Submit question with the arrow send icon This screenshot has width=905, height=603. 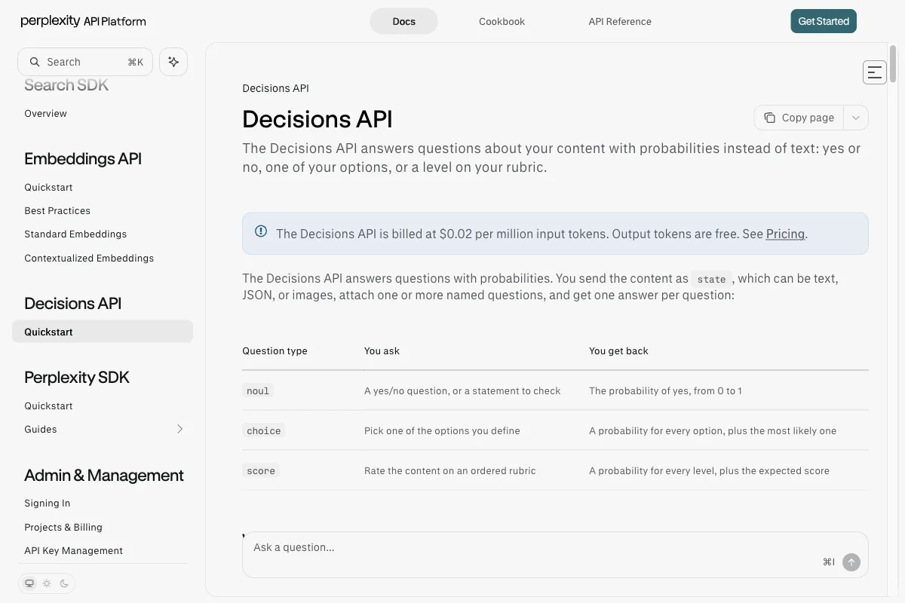tap(851, 562)
